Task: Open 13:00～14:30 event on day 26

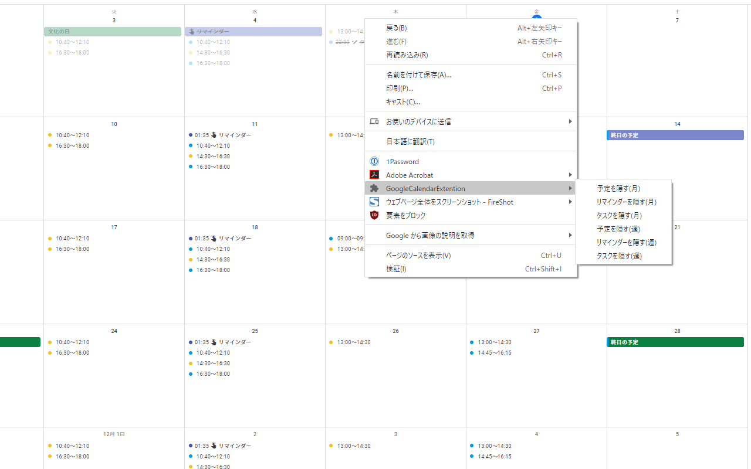Action: (351, 342)
